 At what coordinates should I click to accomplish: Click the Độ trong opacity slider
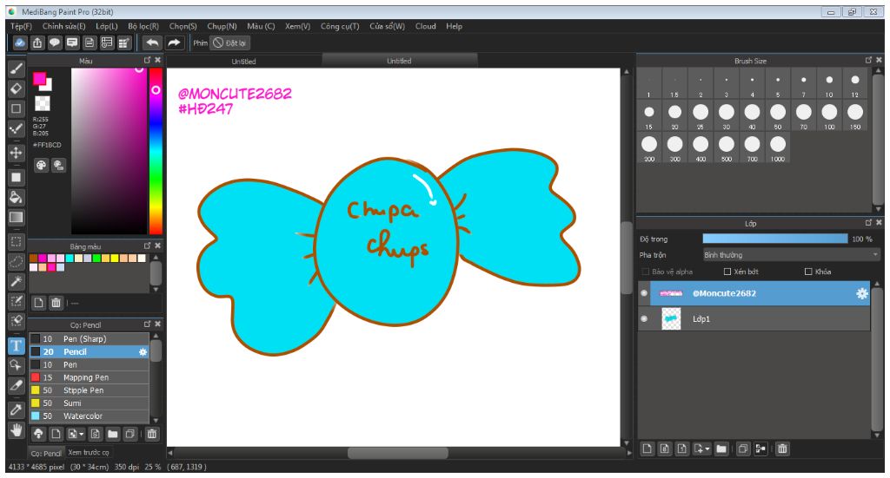coord(774,239)
